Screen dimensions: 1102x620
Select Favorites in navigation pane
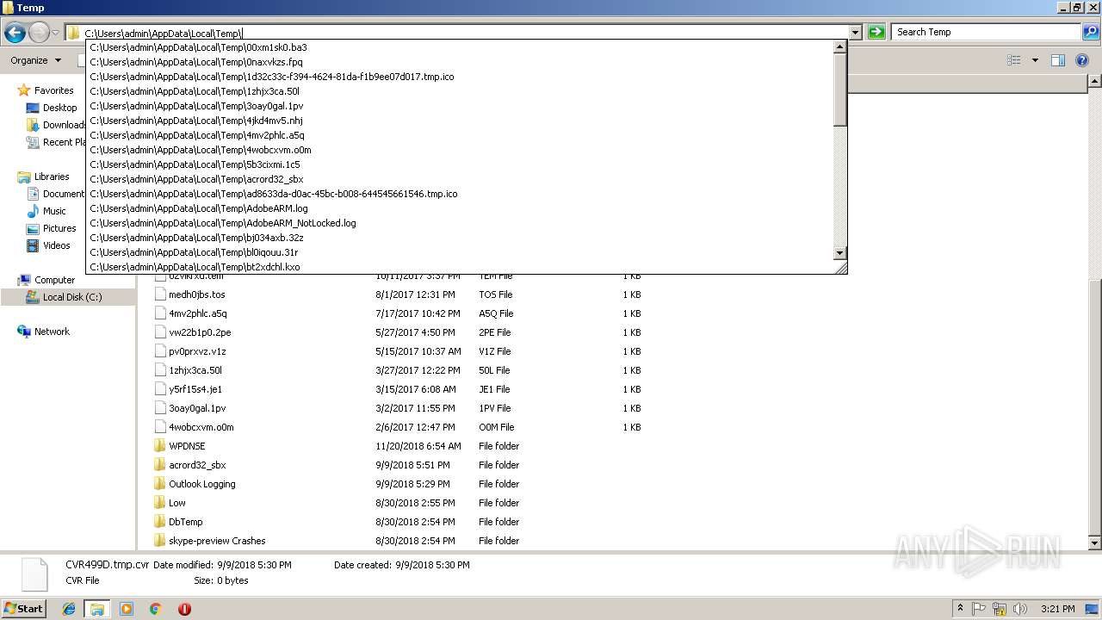pos(53,90)
